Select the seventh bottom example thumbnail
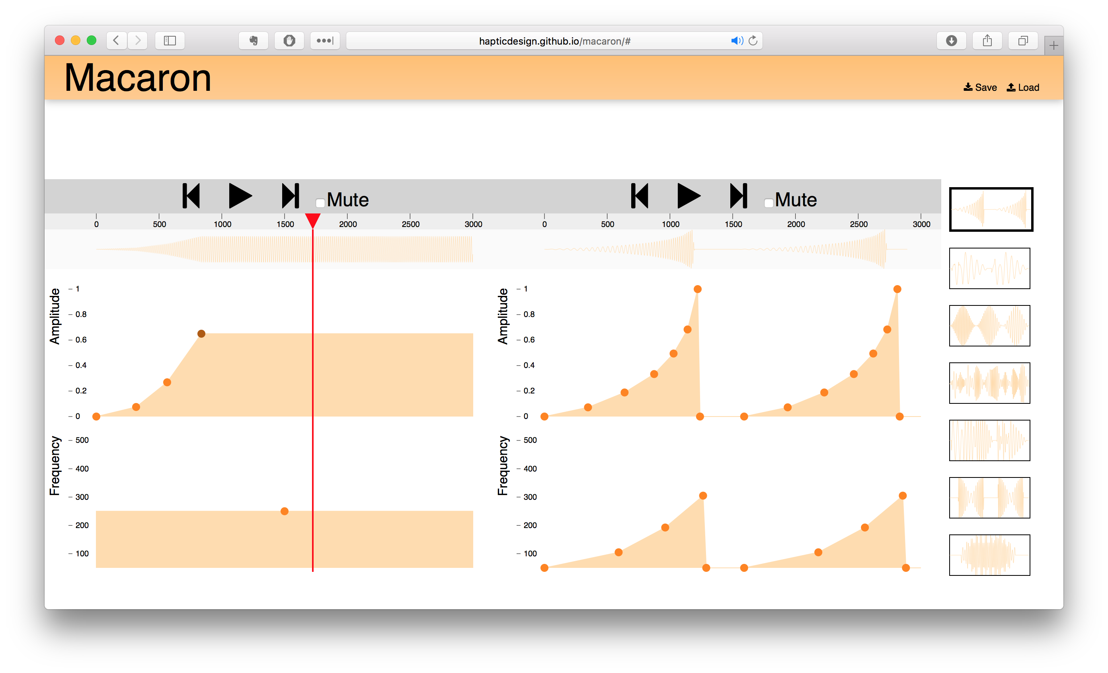 click(x=989, y=555)
